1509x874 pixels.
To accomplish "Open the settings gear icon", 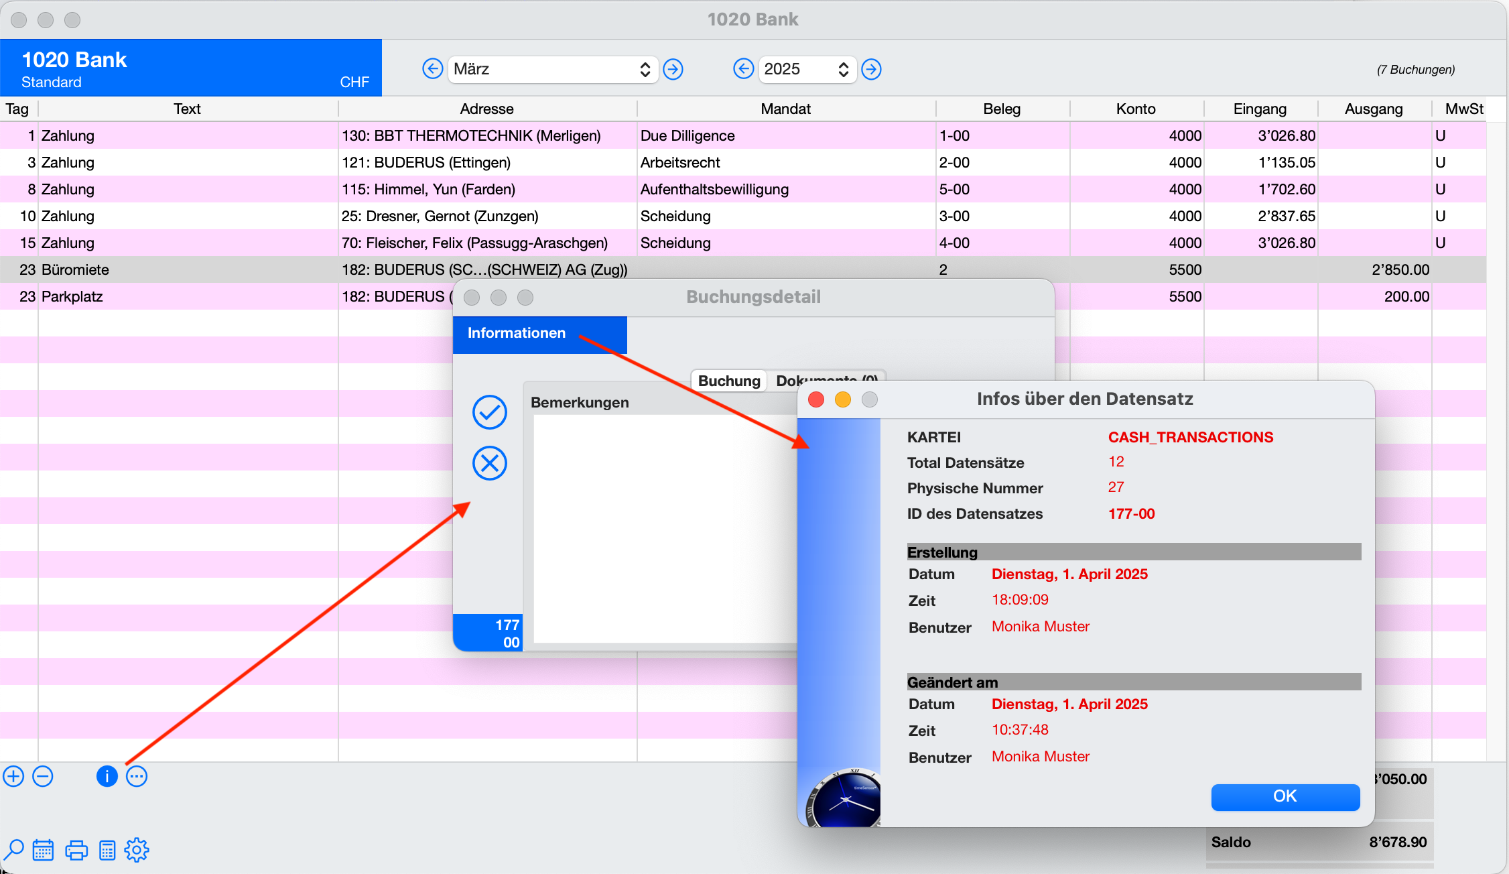I will (137, 850).
